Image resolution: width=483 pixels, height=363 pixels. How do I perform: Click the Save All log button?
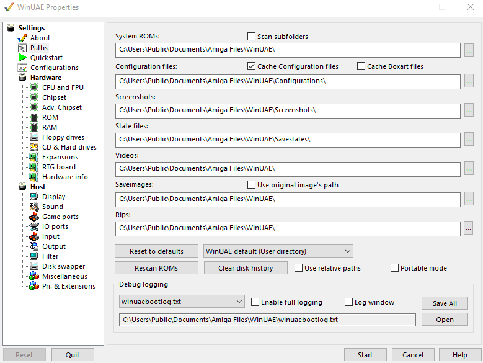click(x=445, y=303)
